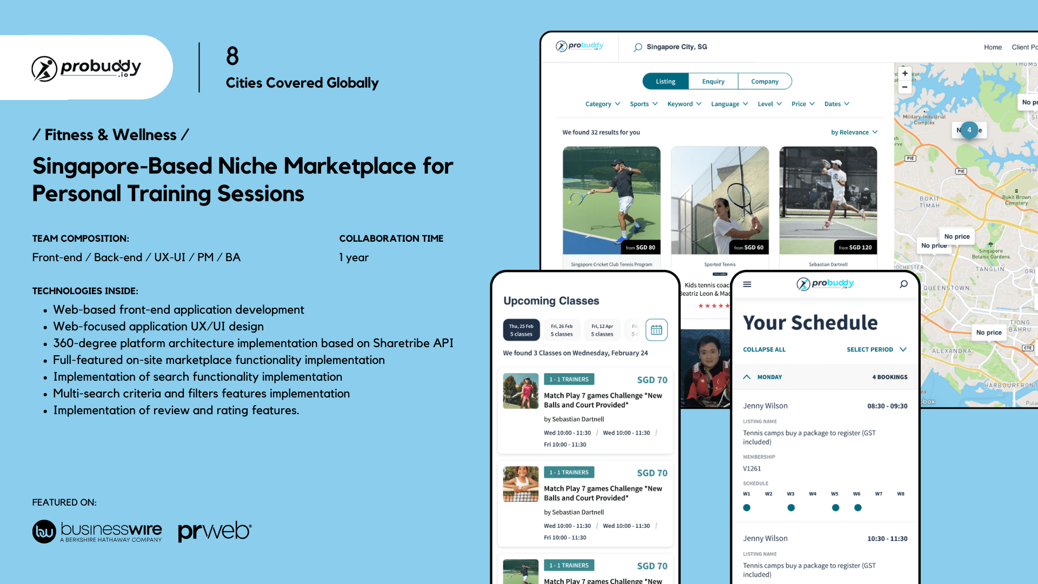The height and width of the screenshot is (584, 1038).
Task: Click the hamburger menu icon in mobile view
Action: (747, 284)
